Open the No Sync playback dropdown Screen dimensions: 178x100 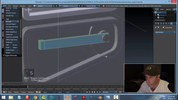coord(110,92)
